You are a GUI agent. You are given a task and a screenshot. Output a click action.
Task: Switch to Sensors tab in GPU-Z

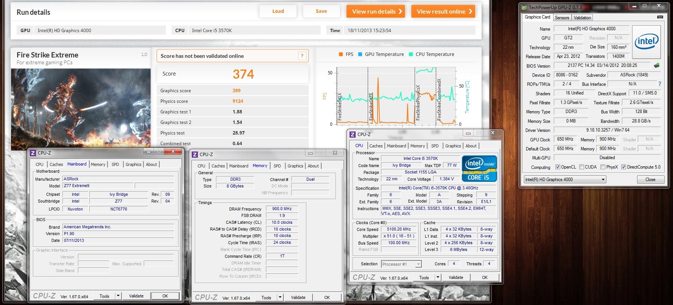pos(562,18)
